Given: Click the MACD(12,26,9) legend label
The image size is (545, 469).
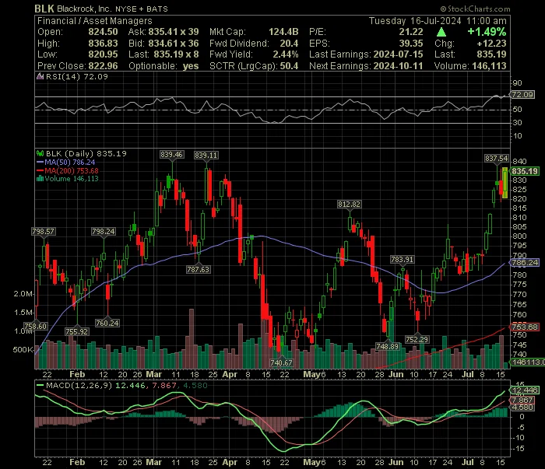Looking at the screenshot, I should [79, 385].
